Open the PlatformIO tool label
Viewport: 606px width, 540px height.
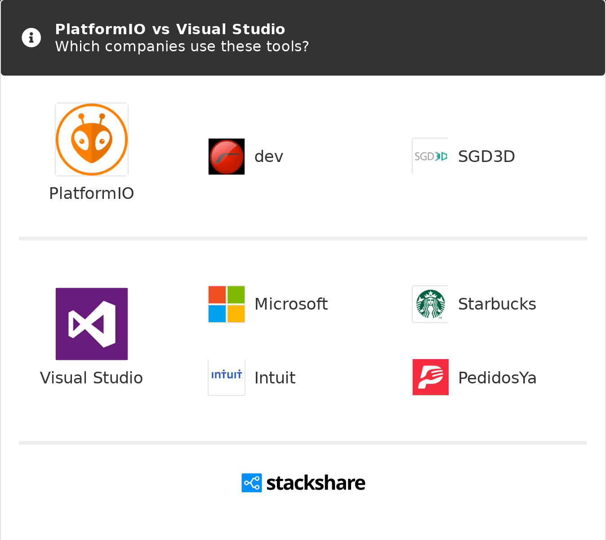[92, 193]
